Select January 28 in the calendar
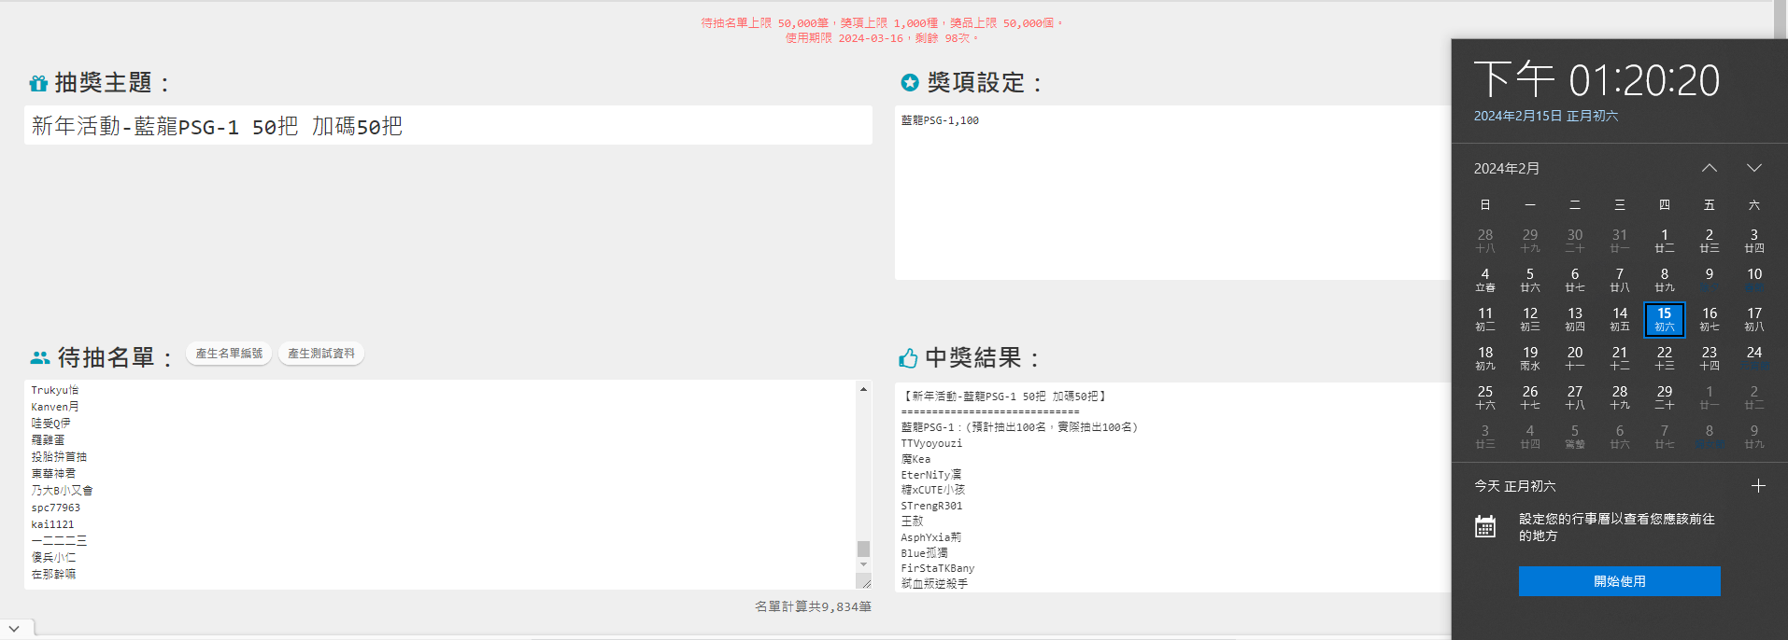1788x640 pixels. (1485, 241)
